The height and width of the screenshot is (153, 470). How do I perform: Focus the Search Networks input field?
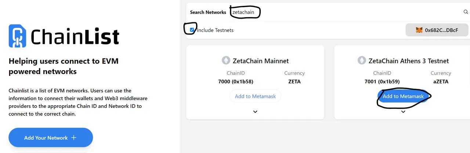pyautogui.click(x=345, y=12)
